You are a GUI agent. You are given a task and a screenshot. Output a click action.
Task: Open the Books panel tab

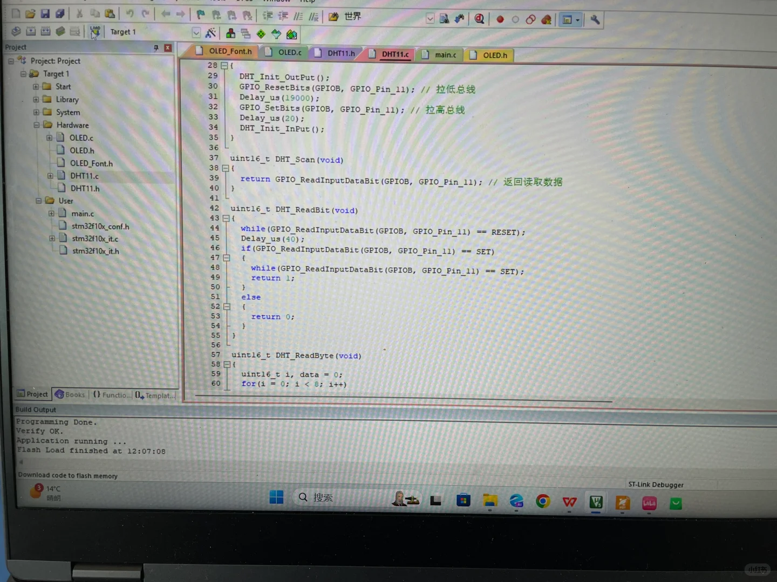70,394
